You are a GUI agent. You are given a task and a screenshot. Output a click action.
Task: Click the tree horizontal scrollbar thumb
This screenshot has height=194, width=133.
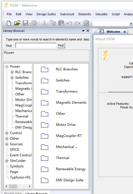click(x=13, y=186)
